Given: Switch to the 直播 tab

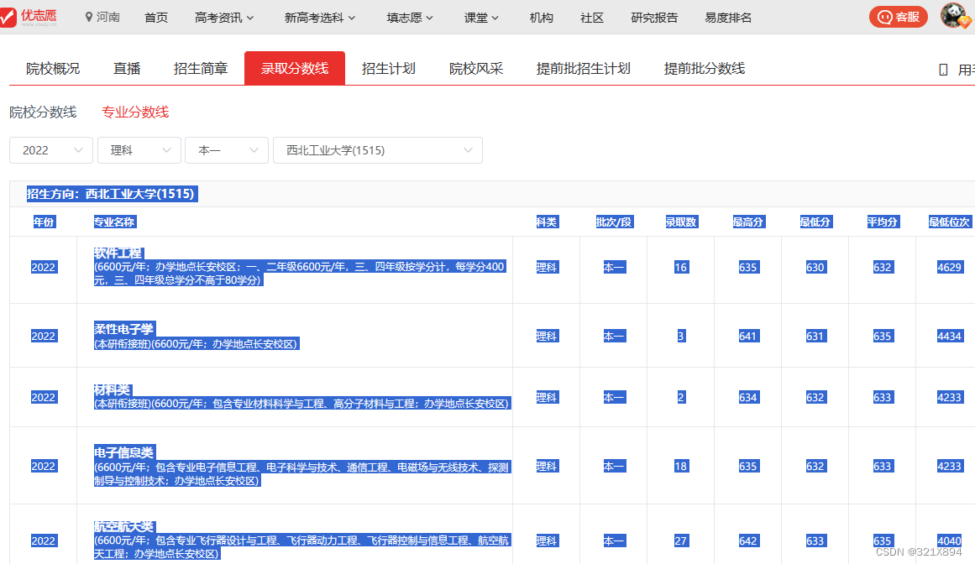Looking at the screenshot, I should [x=127, y=68].
